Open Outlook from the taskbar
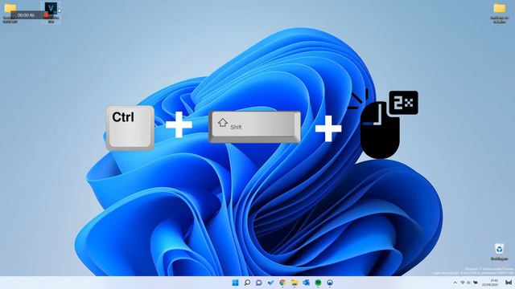 [x=306, y=283]
